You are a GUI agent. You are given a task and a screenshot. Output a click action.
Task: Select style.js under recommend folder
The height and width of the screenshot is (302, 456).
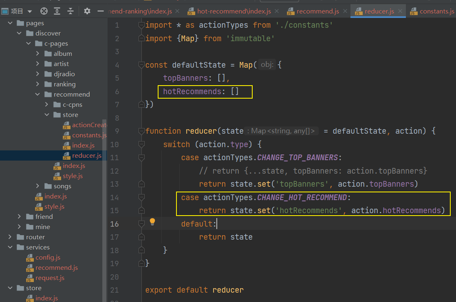(73, 176)
